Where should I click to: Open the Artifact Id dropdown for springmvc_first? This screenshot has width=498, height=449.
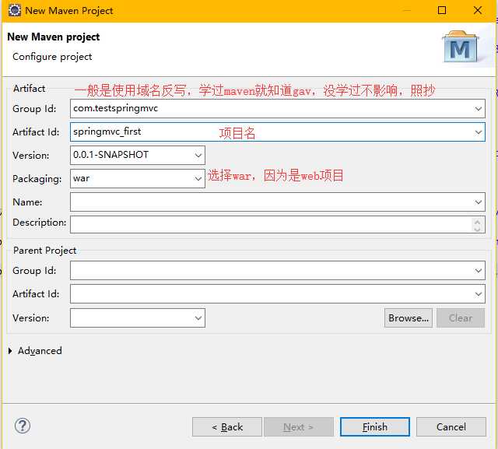pos(478,132)
